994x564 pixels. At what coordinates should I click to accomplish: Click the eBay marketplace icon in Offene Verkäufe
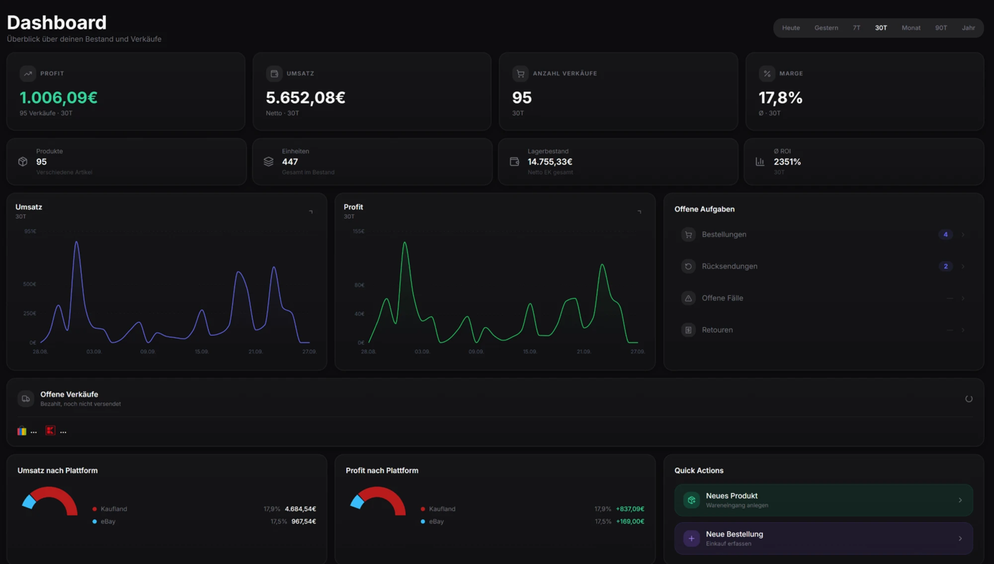click(x=22, y=431)
